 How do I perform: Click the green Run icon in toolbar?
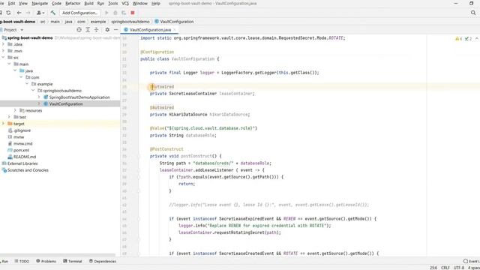106,13
